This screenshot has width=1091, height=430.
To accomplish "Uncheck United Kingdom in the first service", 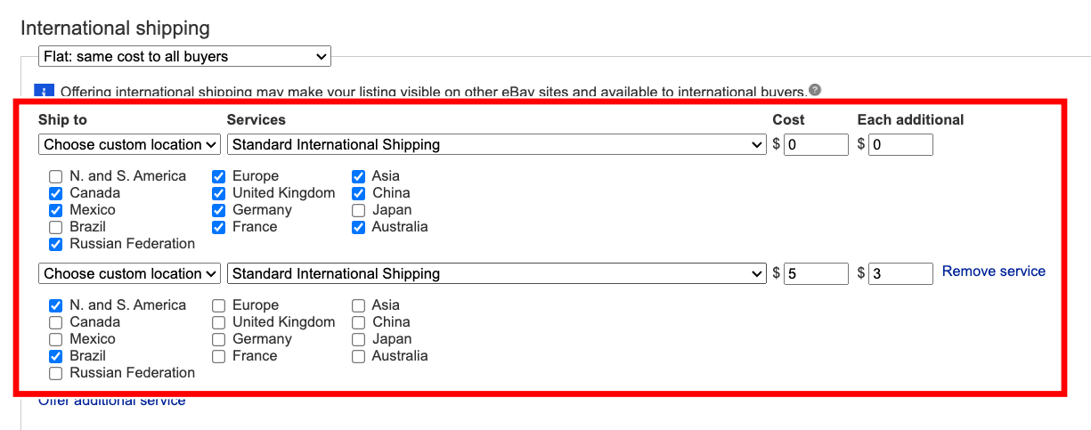I will [x=219, y=193].
